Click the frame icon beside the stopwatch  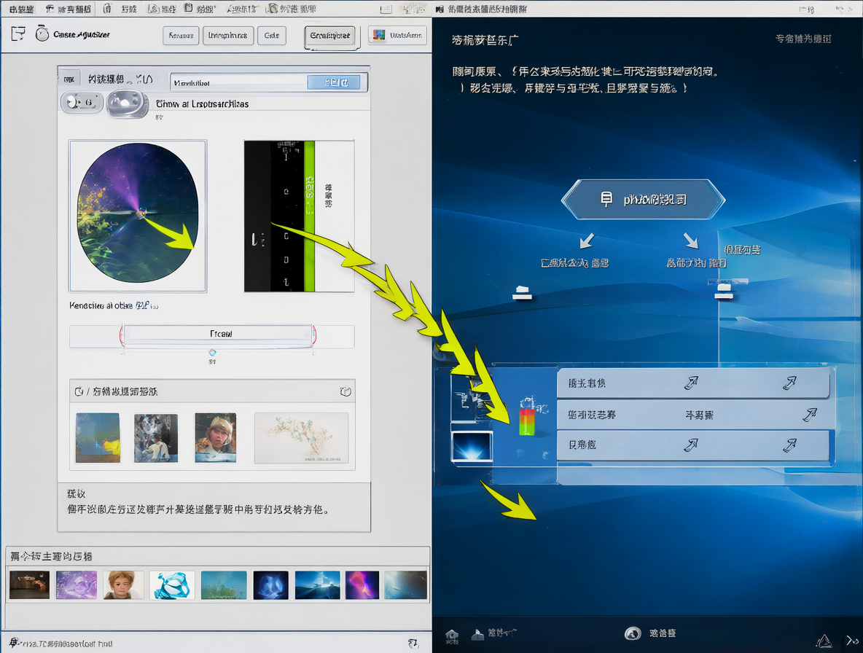pos(18,34)
